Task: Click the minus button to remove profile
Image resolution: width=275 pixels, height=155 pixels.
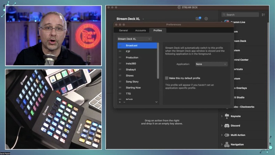Action: click(124, 102)
